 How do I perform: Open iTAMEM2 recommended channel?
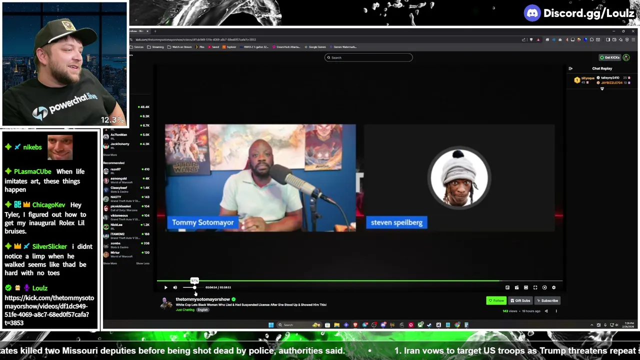[x=126, y=235]
